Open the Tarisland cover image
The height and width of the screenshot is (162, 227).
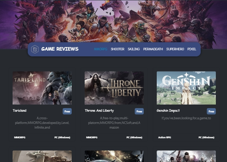[x=42, y=88]
